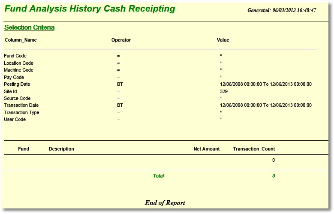This screenshot has width=334, height=214.
Task: Select the Location Code row label
Action: [18, 63]
